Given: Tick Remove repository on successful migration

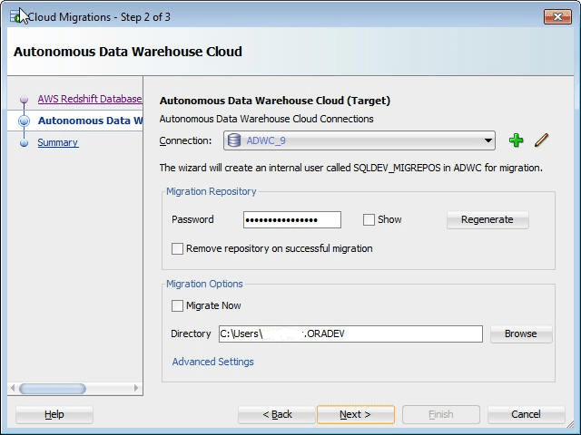Looking at the screenshot, I should point(177,248).
